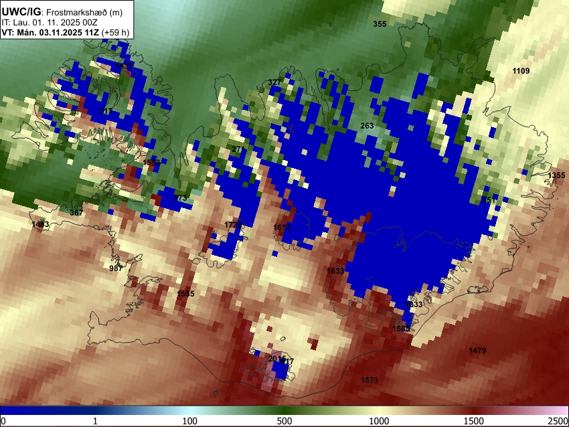The image size is (569, 427).
Task: Select the 1109 value label in the northeast
Action: 521,71
